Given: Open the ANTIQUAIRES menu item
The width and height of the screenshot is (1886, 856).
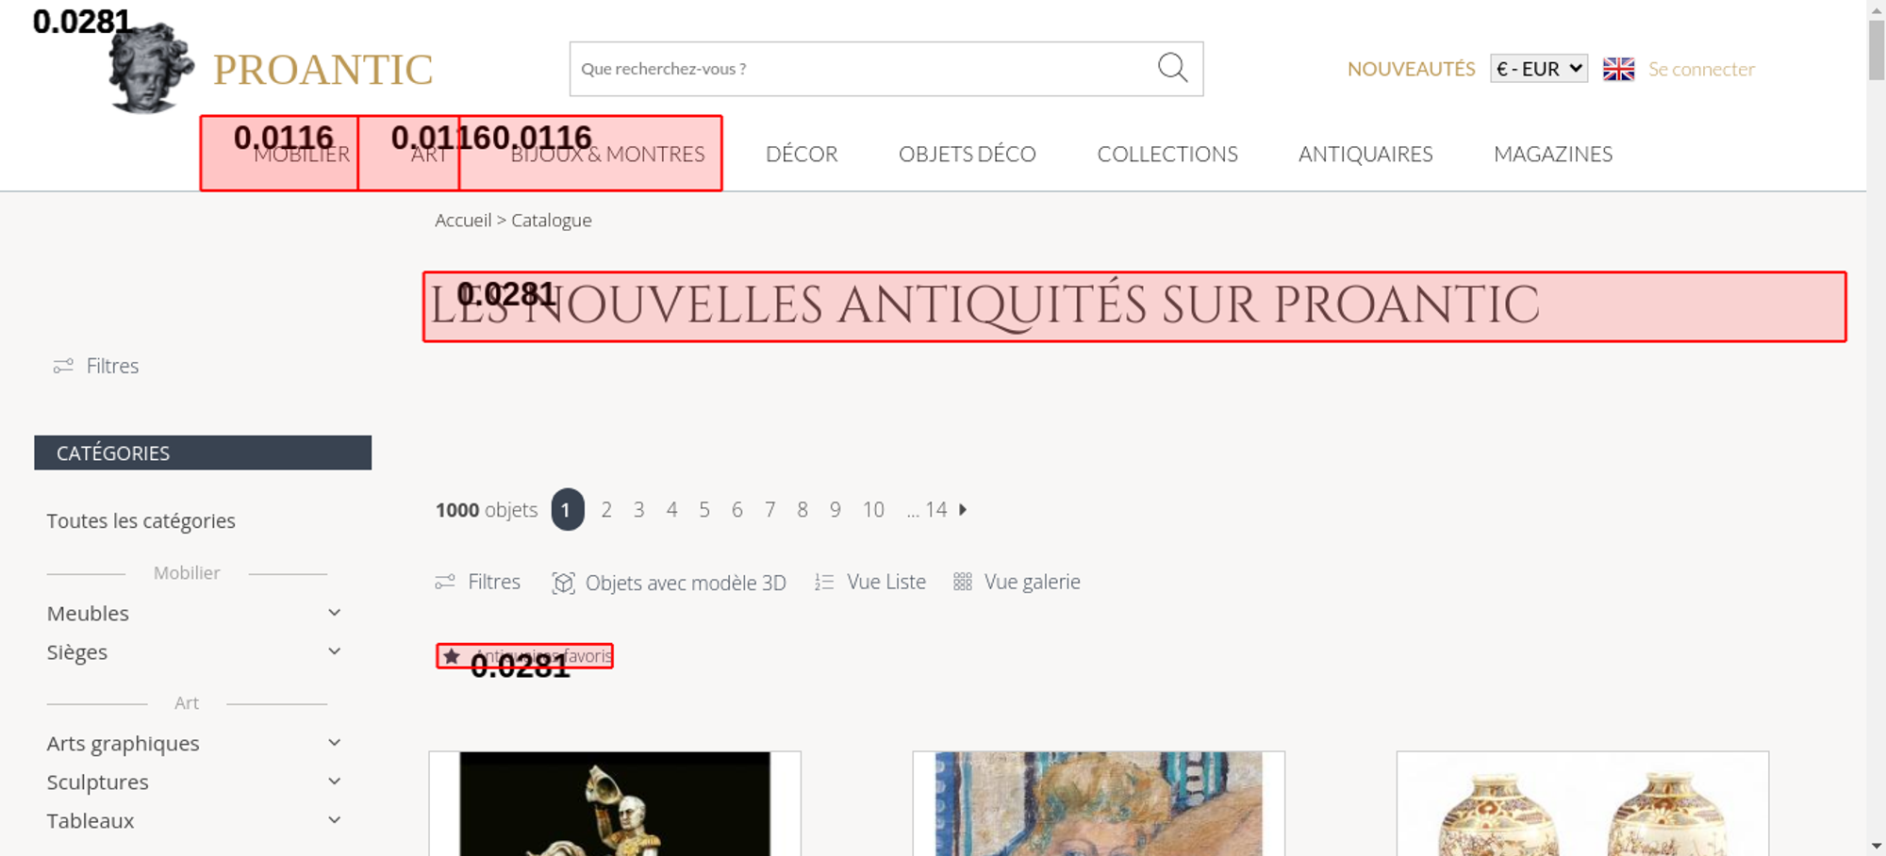Looking at the screenshot, I should [x=1365, y=154].
